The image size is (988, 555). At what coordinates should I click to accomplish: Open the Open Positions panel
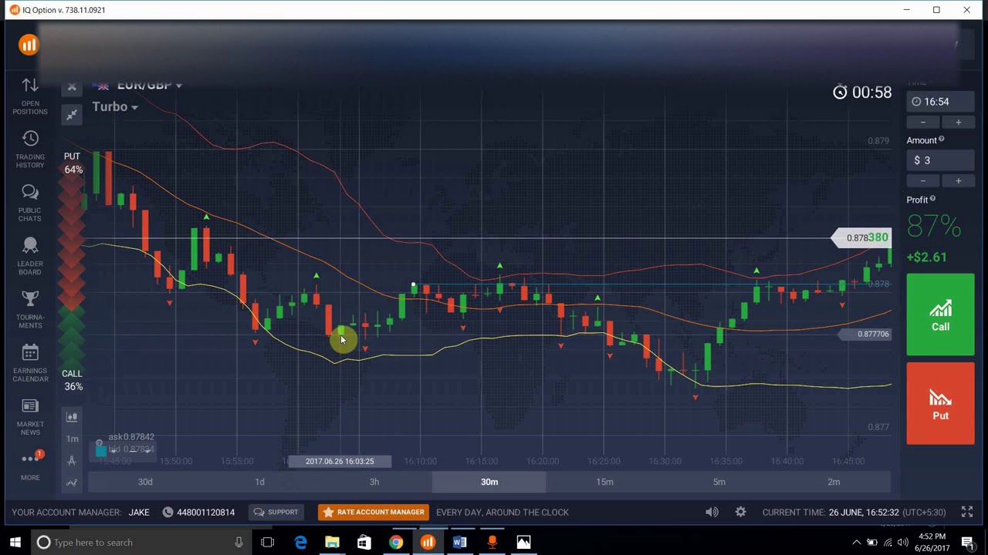tap(30, 96)
